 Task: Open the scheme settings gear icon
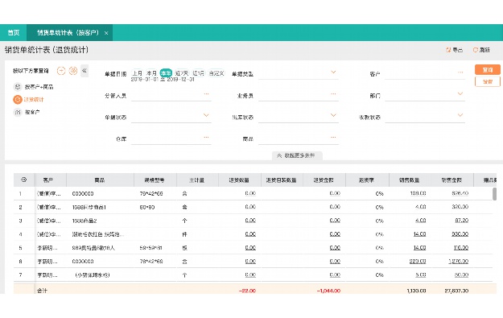(x=73, y=71)
